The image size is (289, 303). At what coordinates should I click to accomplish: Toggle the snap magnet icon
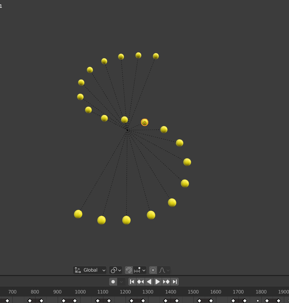coord(129,270)
